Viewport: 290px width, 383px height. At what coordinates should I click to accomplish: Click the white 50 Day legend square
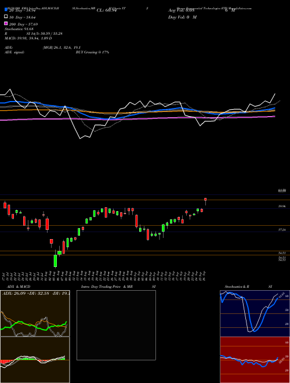point(6,17)
